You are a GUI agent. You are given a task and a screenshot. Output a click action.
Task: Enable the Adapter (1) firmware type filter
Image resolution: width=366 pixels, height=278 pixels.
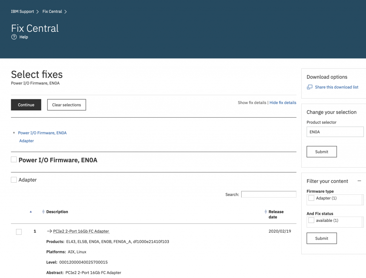click(311, 198)
